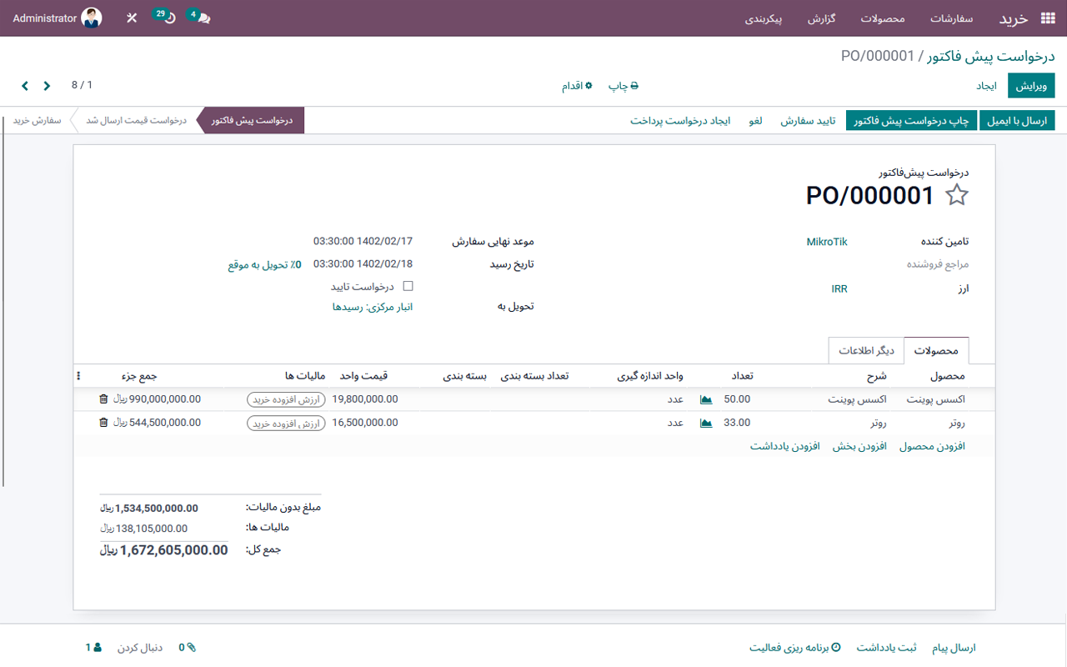Open optional columns three-dot icon
The width and height of the screenshot is (1067, 667).
point(78,375)
